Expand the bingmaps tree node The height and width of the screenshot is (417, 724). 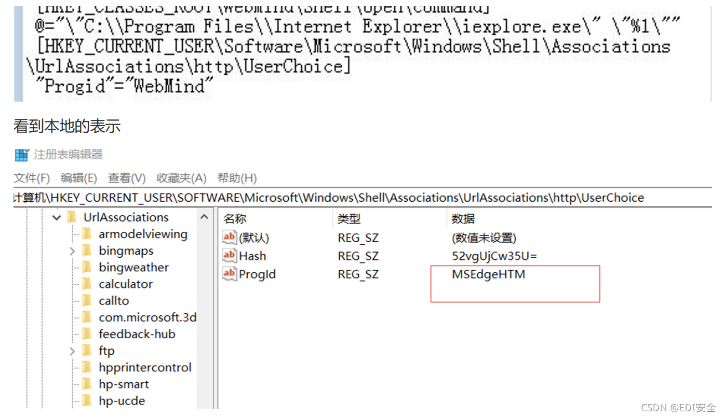[x=72, y=251]
